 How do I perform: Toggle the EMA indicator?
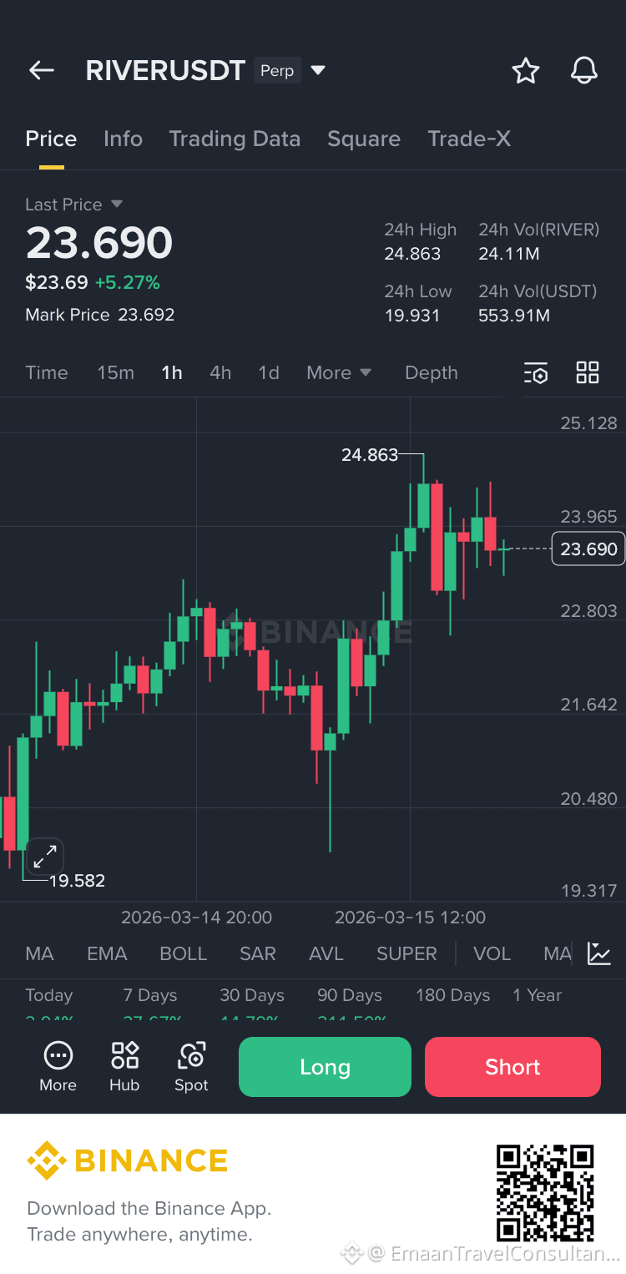[x=107, y=953]
